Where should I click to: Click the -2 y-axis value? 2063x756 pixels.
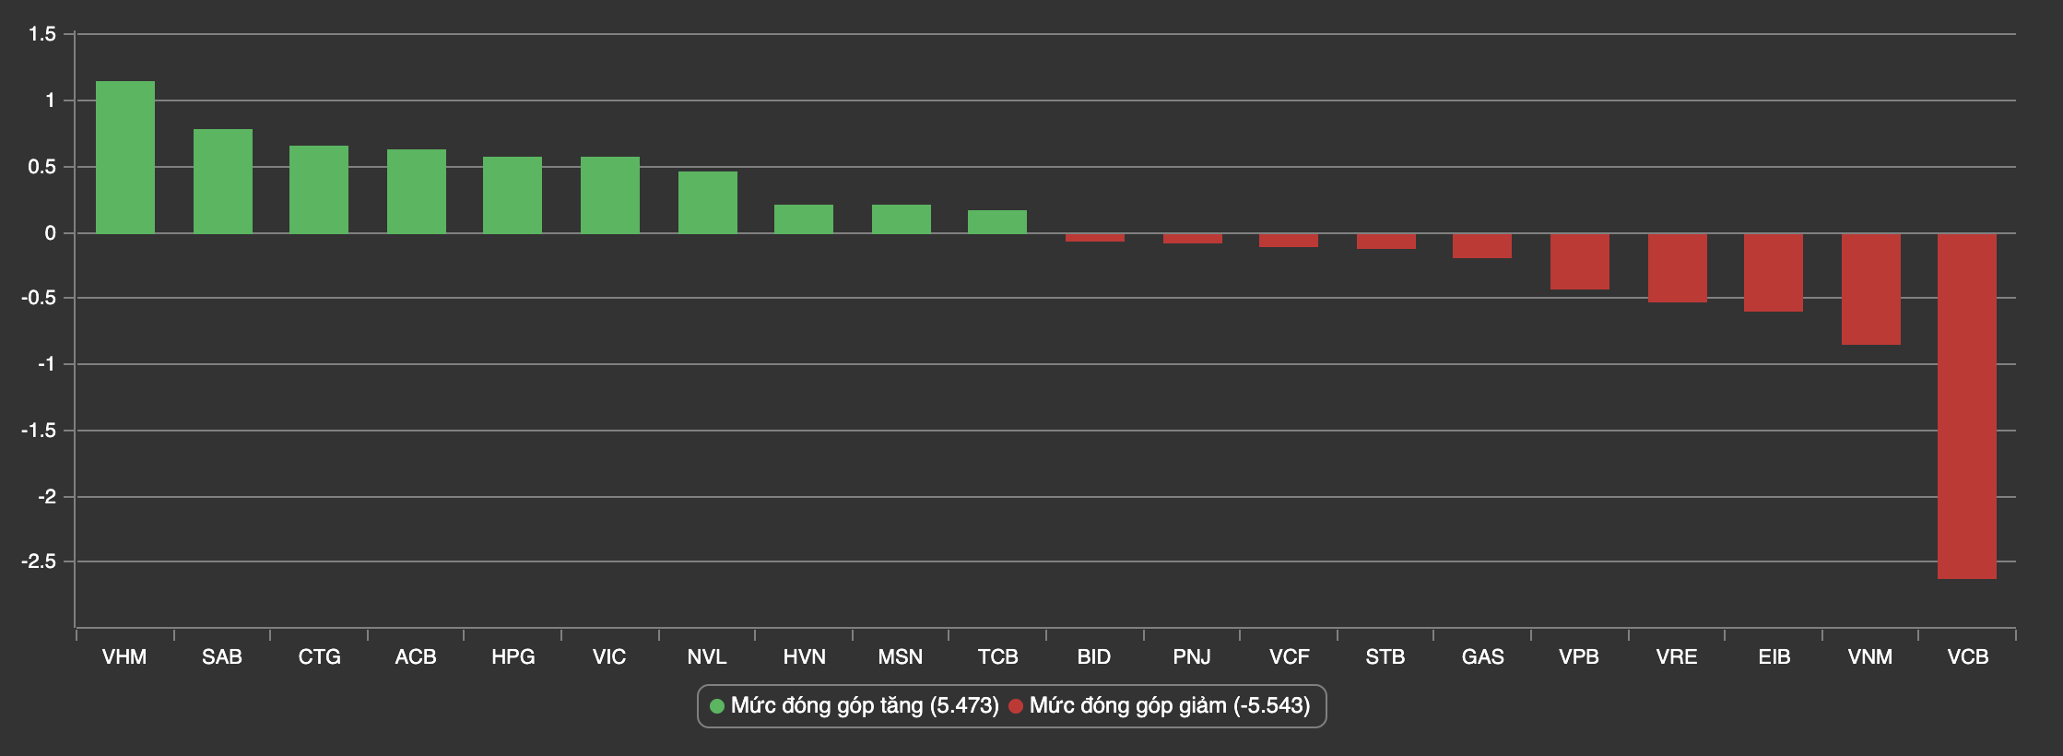pyautogui.click(x=47, y=497)
